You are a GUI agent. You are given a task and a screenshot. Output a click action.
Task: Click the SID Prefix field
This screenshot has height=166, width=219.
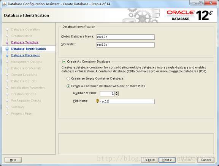click(x=125, y=45)
